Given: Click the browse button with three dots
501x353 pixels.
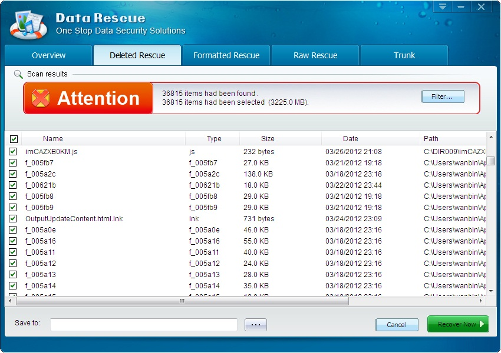Looking at the screenshot, I should 255,325.
